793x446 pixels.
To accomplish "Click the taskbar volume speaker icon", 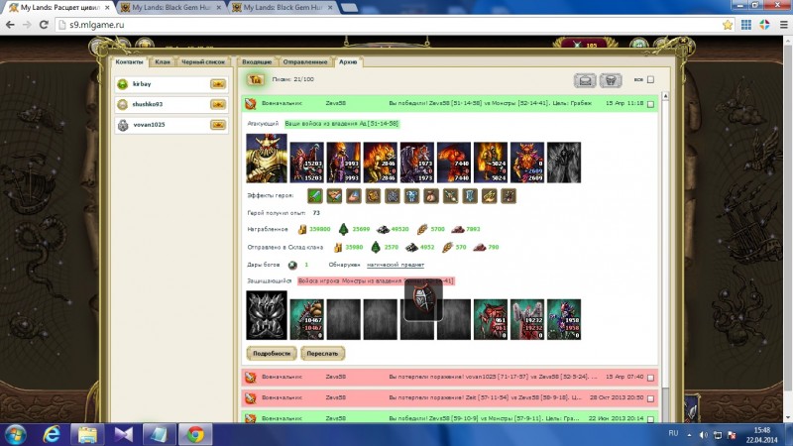I will coord(704,435).
